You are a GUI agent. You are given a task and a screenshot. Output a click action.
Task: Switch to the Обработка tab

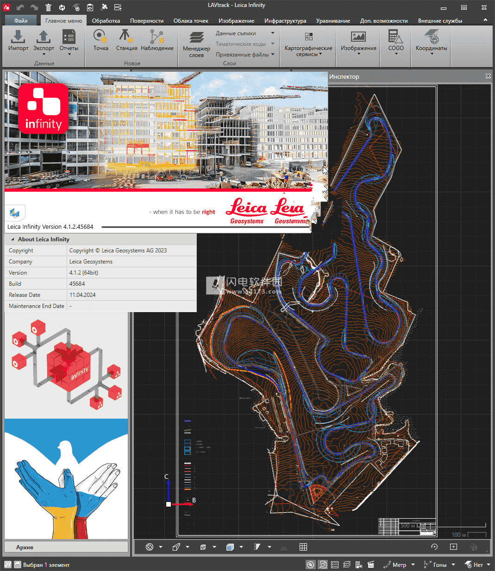[106, 20]
